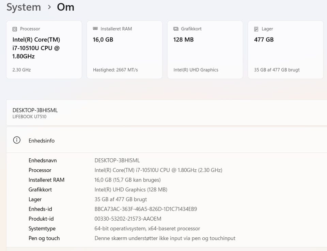Click the memory icon beside the Installeret RAM card title
Image resolution: width=327 pixels, height=251 pixels.
[x=95, y=29]
